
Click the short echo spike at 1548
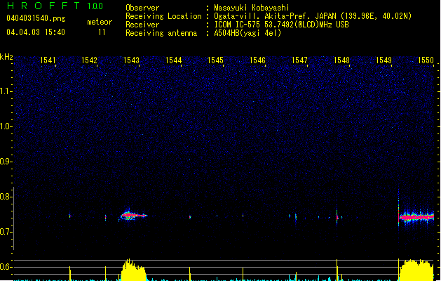[x=337, y=216]
